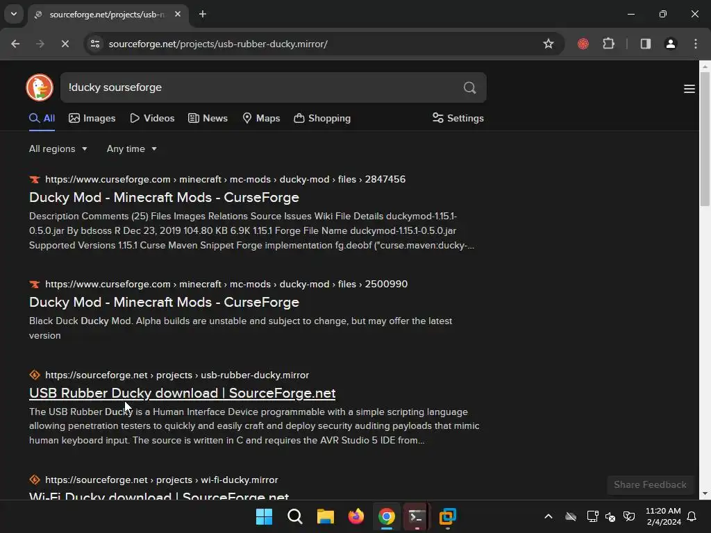
Task: Open File Explorer from taskbar
Action: coord(325,516)
